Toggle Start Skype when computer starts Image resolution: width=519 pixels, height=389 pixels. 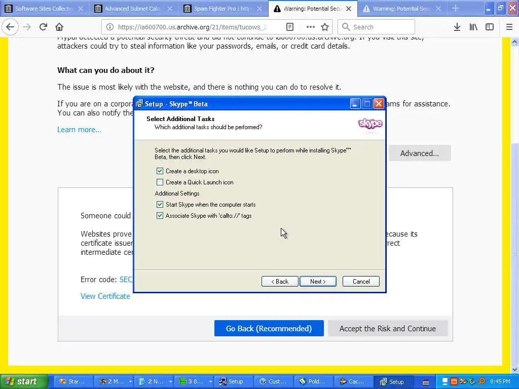pyautogui.click(x=160, y=205)
